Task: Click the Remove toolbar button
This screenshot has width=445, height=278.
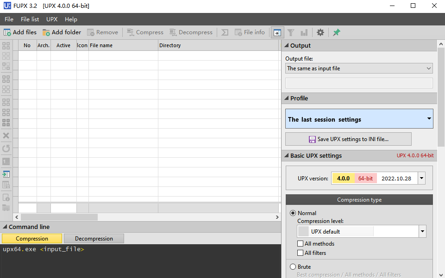Action: click(x=103, y=32)
